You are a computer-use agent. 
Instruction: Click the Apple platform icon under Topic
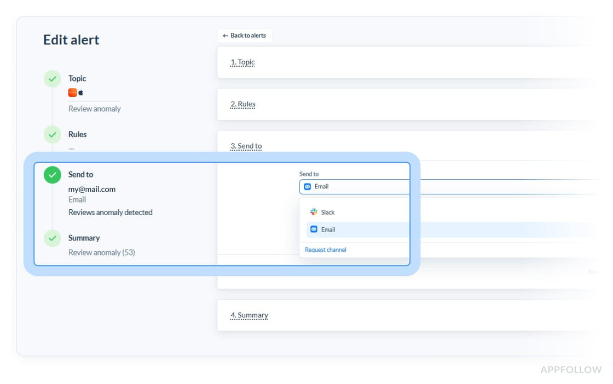click(x=81, y=93)
